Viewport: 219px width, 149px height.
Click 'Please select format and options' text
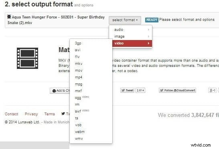click(x=187, y=20)
